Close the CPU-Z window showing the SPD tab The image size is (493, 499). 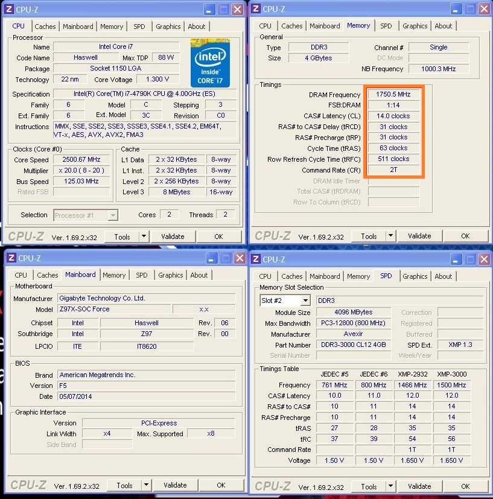[x=483, y=259]
